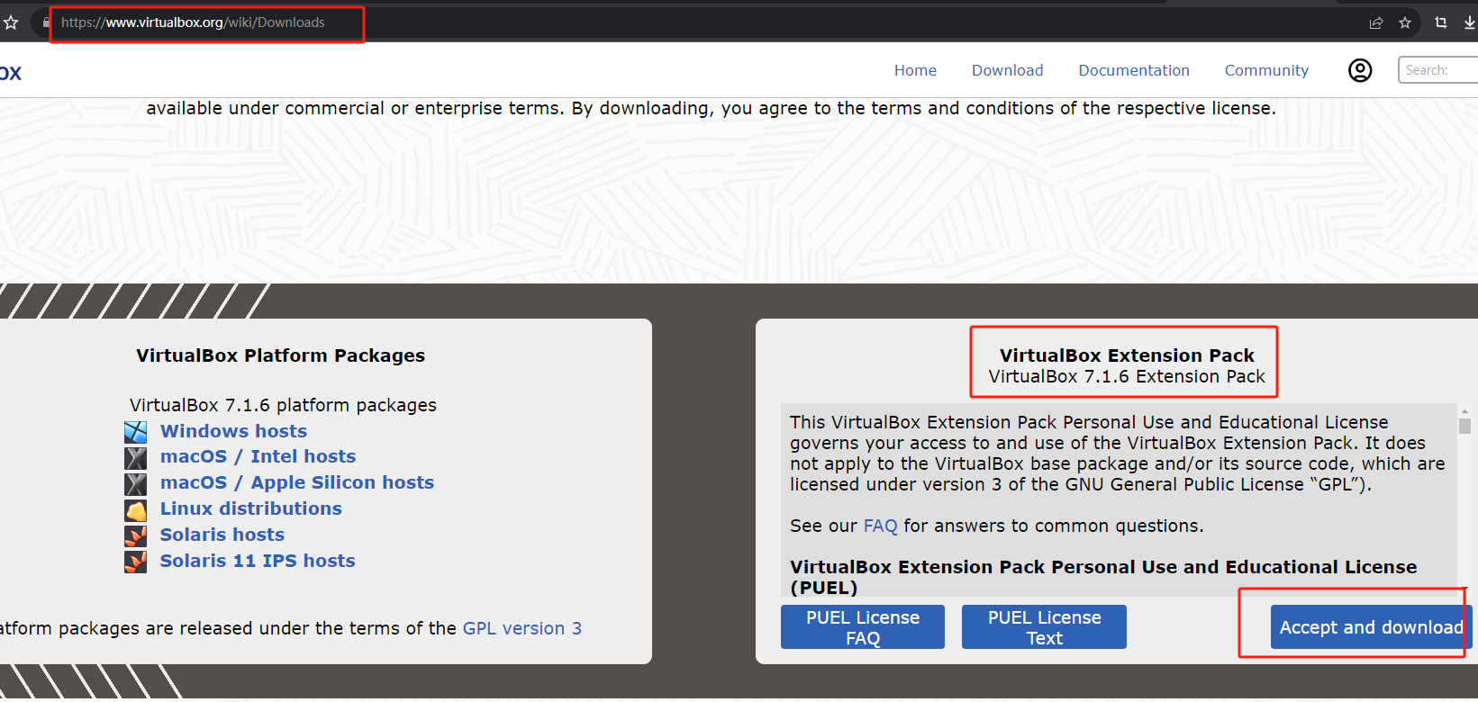
Task: Open the Linux distributions link
Action: [251, 508]
